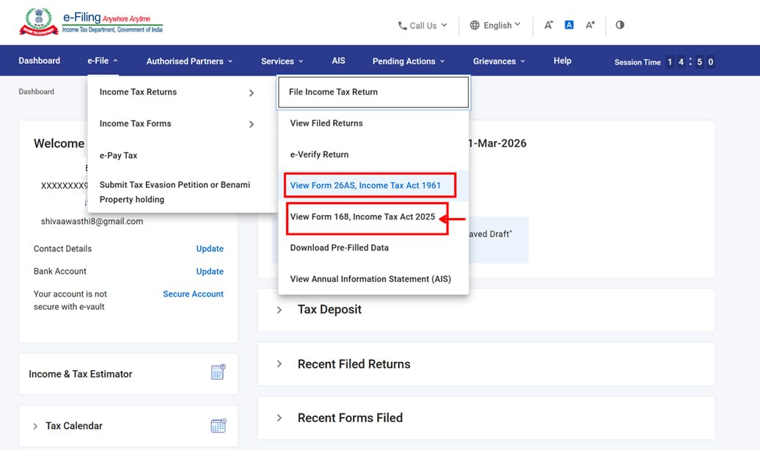The image size is (760, 450).
Task: Select e-Verify Return
Action: pos(373,154)
